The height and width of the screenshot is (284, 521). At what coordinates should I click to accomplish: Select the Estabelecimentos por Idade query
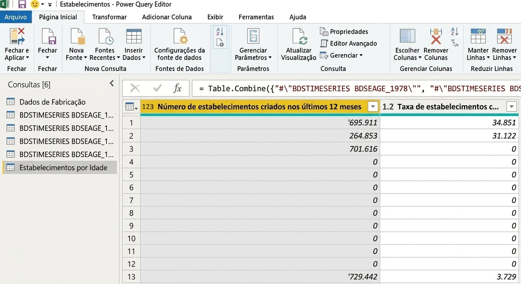click(60, 168)
